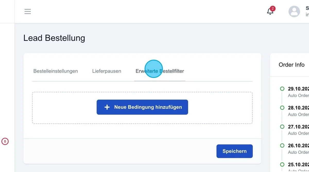This screenshot has height=172, width=309.
Task: Click timeline marker beside 25.10 entry
Action: pos(282,164)
